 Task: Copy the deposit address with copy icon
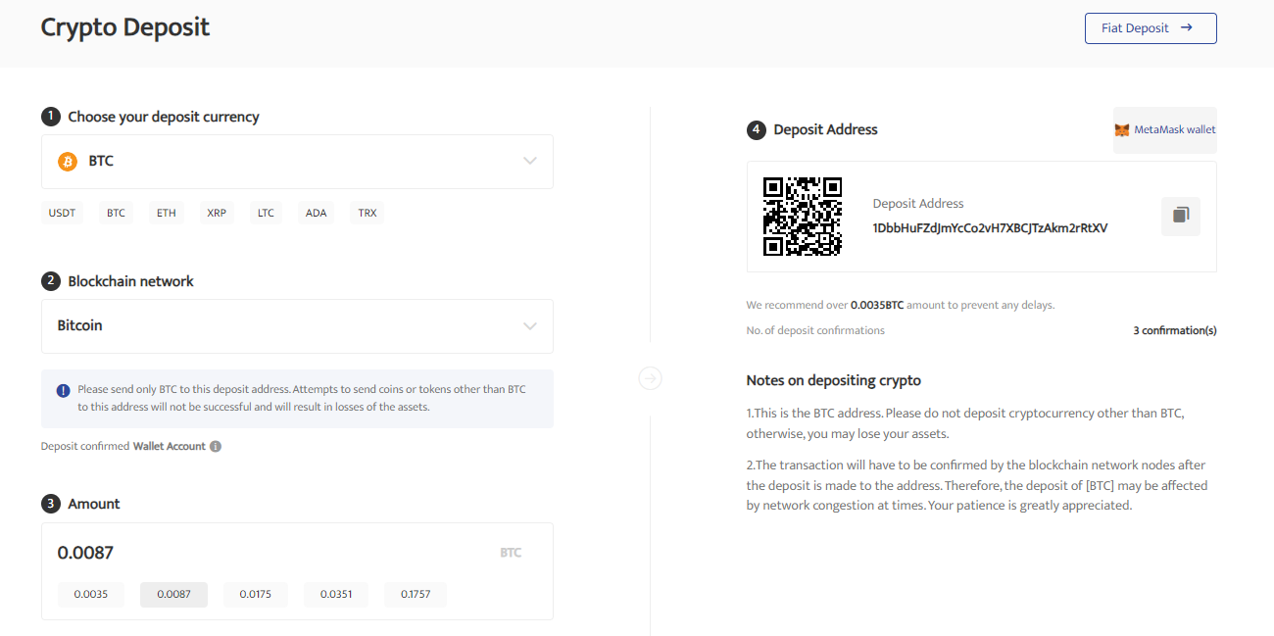[x=1181, y=216]
